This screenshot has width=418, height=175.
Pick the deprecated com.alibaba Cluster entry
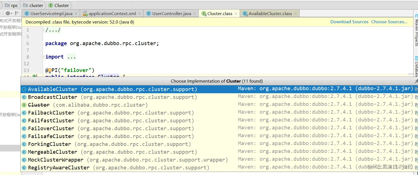[x=219, y=105]
